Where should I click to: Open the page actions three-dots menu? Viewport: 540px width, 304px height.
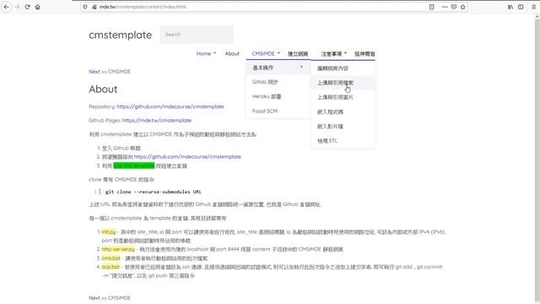point(445,7)
